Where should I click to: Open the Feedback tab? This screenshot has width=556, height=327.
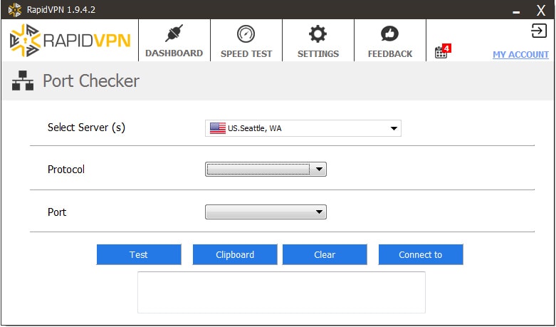[390, 41]
